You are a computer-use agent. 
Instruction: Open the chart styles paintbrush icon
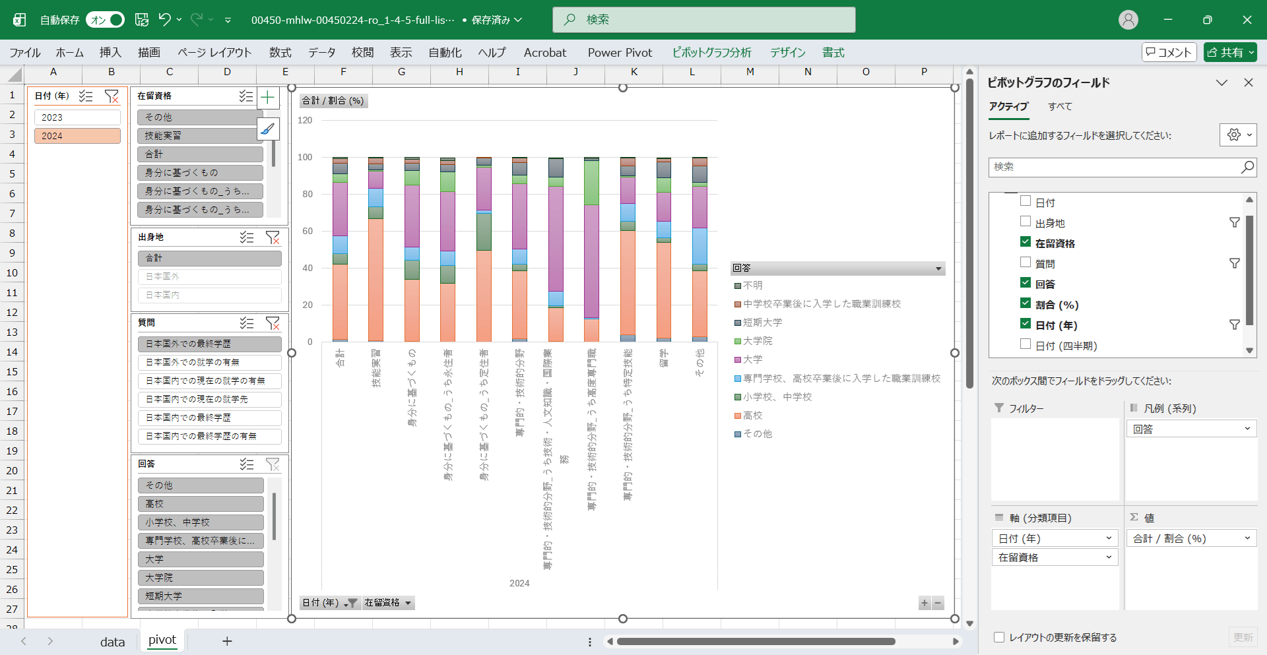[267, 129]
